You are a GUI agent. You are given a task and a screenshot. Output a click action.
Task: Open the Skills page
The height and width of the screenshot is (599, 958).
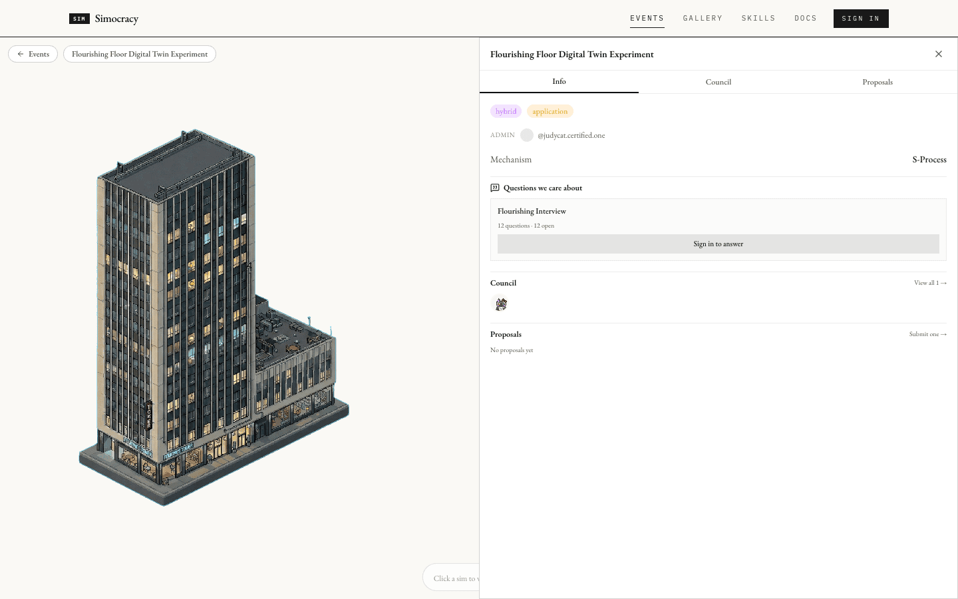click(x=758, y=19)
